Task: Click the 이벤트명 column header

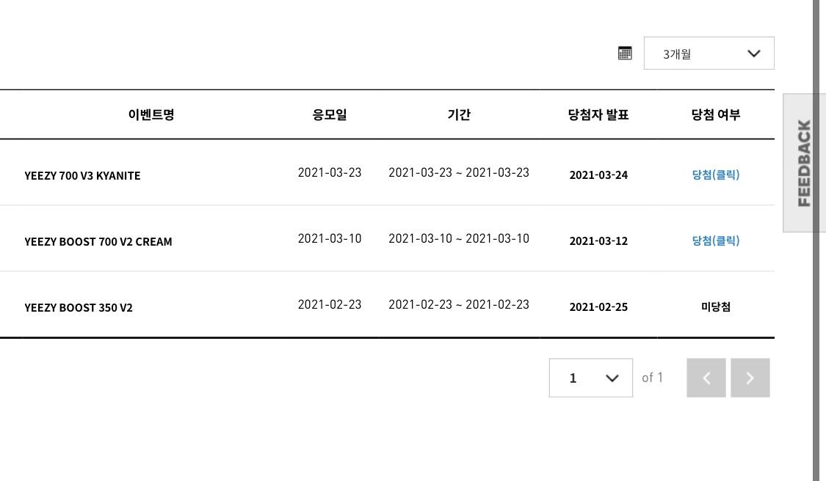Action: (x=151, y=114)
